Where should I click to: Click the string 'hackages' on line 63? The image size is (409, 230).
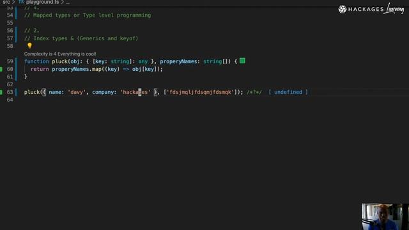coord(135,92)
